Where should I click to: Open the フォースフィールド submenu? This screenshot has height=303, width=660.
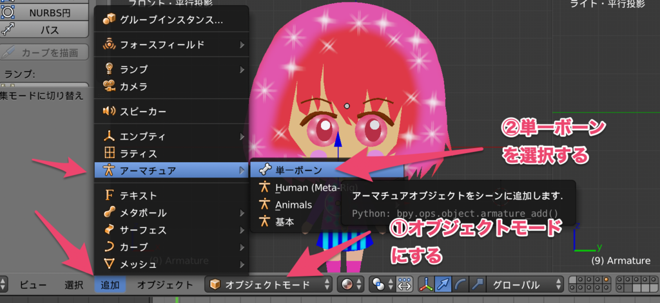[x=171, y=44]
